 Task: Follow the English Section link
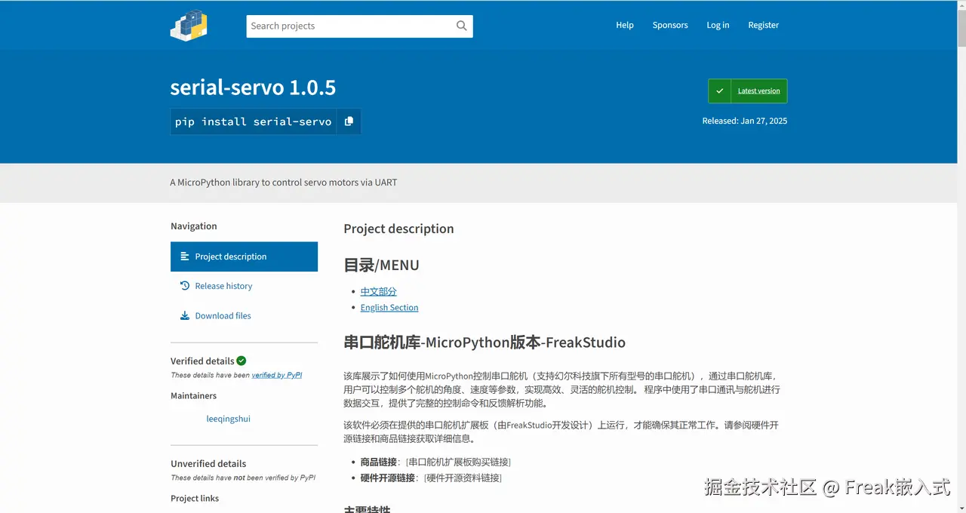389,308
